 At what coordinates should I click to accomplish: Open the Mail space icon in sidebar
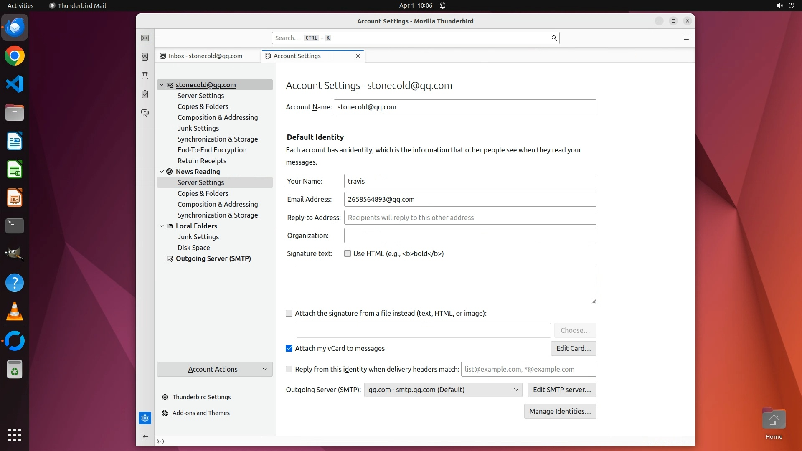145,38
